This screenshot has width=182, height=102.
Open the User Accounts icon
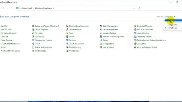[101, 47]
